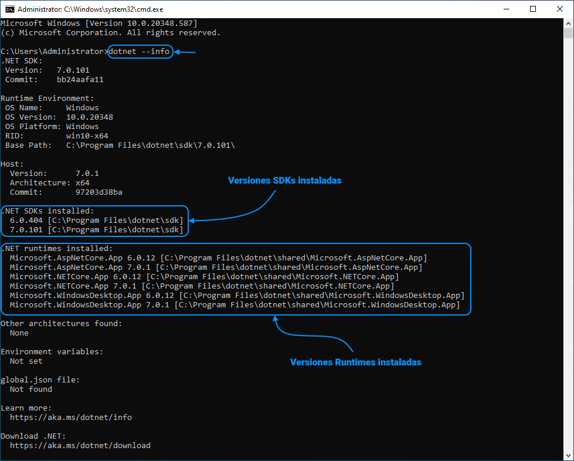Click the 'Microsoft.WindowsDesktop.App 6.0.12' runtime line
The image size is (574, 461).
(237, 296)
